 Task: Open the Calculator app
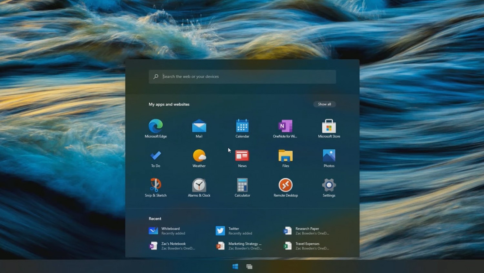(242, 188)
